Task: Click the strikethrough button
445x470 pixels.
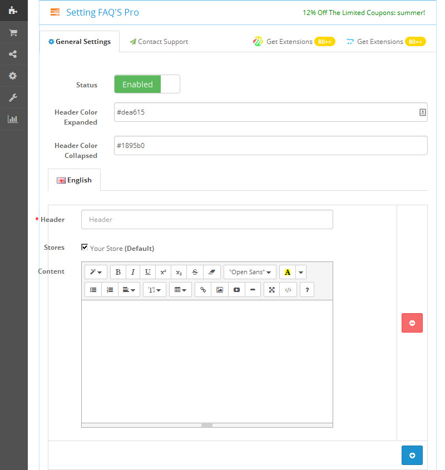Action: pos(195,272)
